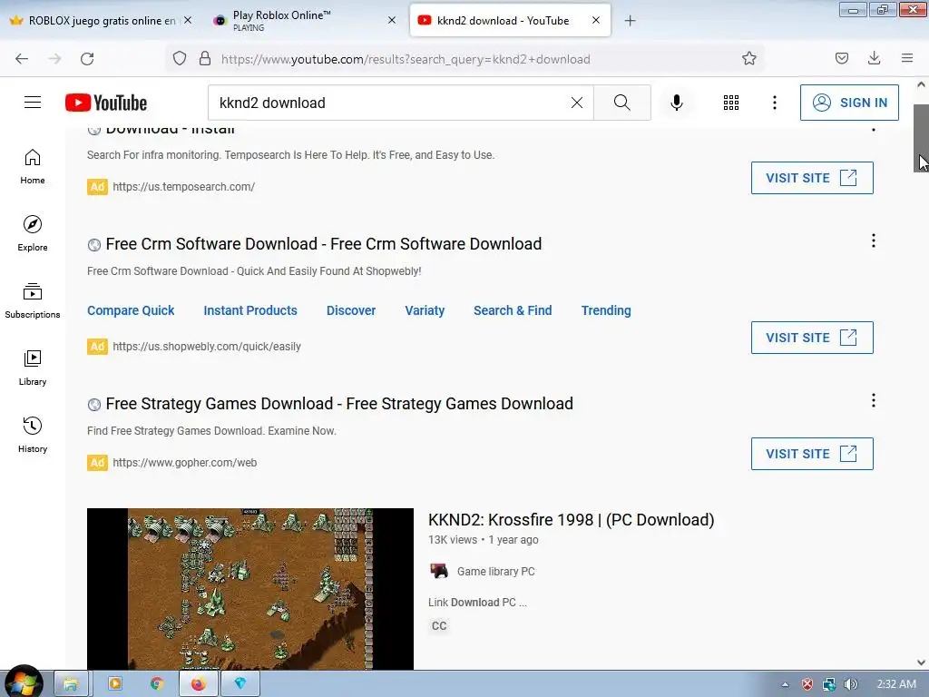Clear the search box with the X icon
This screenshot has width=929, height=697.
pyautogui.click(x=576, y=103)
